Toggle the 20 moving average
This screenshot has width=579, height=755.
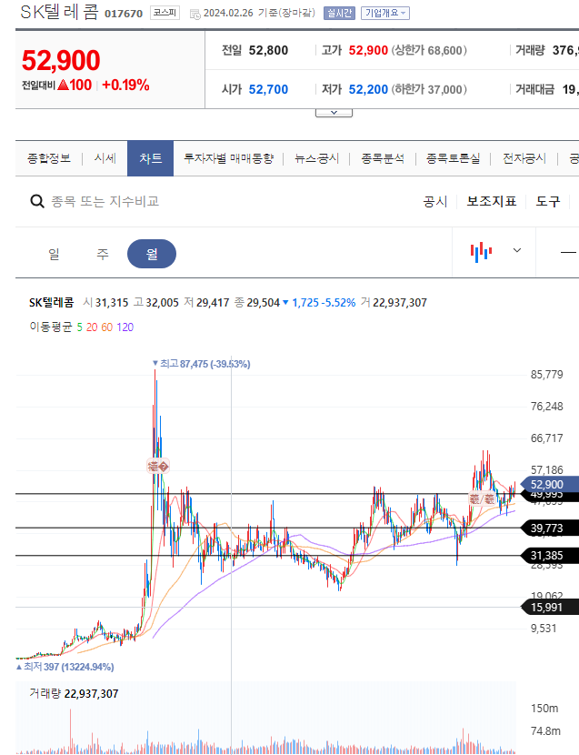pos(92,327)
